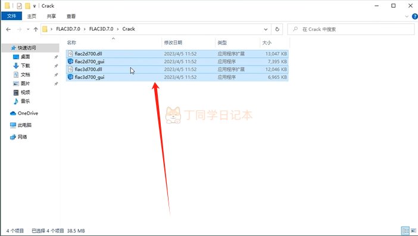Sort by the 大小 column header
The width and height of the screenshot is (418, 236).
[x=267, y=43]
